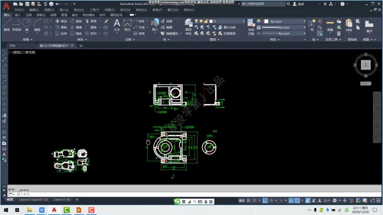Select the Line (直线) drawing tool

pos(7,25)
